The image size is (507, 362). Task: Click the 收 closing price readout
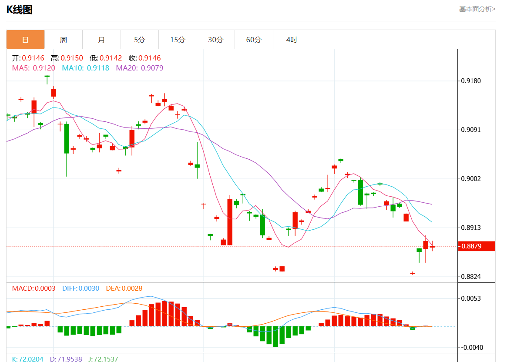pyautogui.click(x=144, y=58)
